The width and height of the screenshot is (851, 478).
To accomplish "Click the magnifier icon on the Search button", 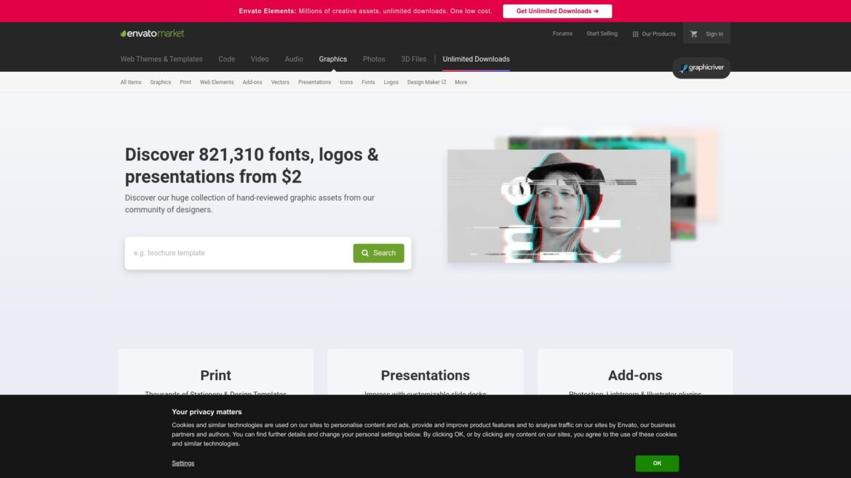I will coord(365,253).
